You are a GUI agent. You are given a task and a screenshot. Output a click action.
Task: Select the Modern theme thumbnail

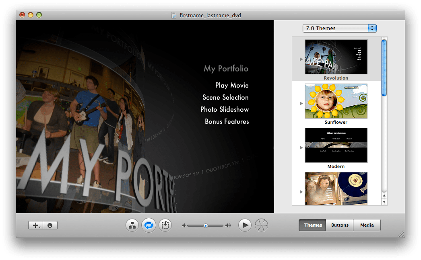(336, 145)
